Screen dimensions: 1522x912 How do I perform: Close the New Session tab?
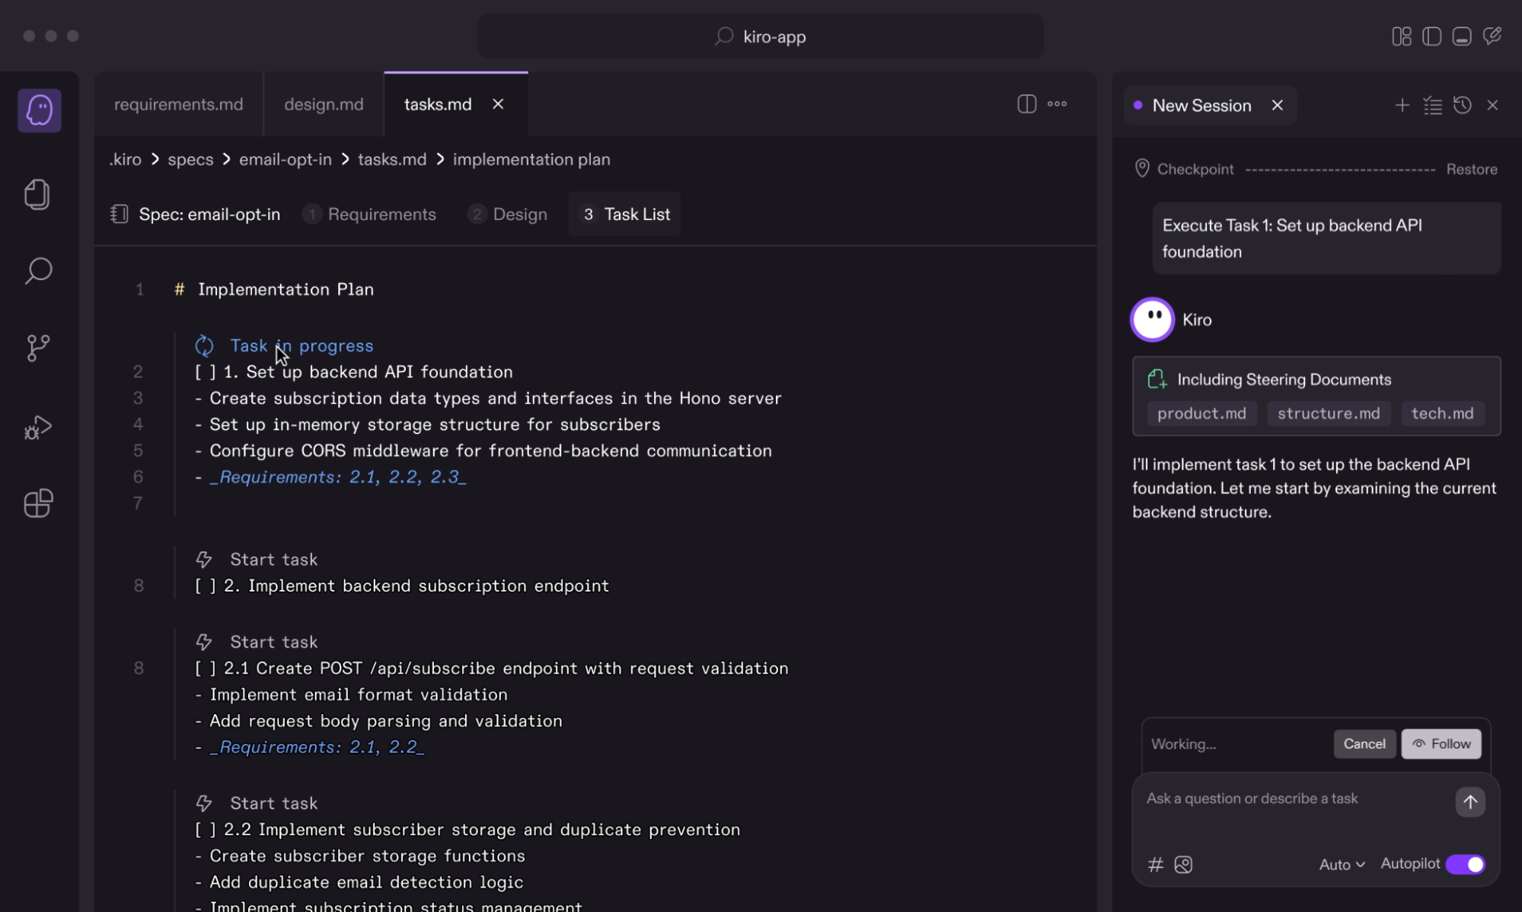(1277, 105)
